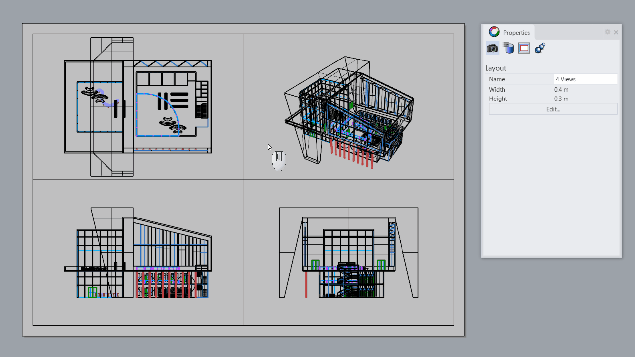
Task: Switch to the Properties tab
Action: pyautogui.click(x=516, y=33)
